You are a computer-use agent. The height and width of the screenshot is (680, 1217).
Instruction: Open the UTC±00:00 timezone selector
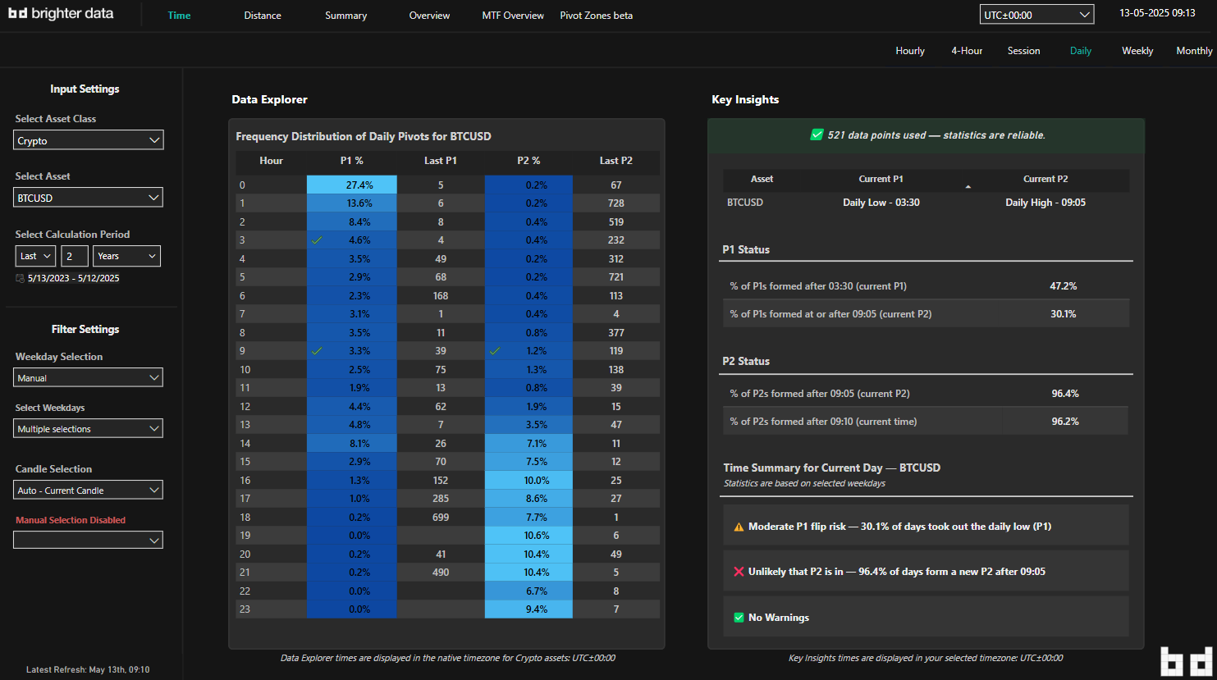[1036, 15]
